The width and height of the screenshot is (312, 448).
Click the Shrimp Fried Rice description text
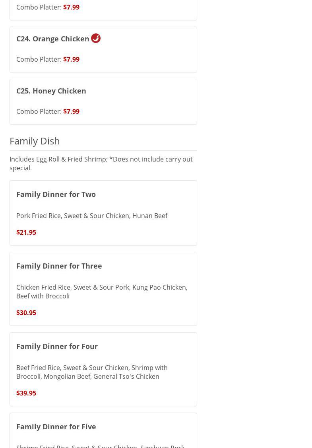(100, 446)
